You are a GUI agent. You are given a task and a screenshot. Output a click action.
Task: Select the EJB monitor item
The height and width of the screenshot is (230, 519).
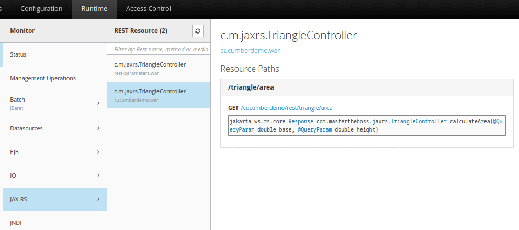tap(55, 152)
